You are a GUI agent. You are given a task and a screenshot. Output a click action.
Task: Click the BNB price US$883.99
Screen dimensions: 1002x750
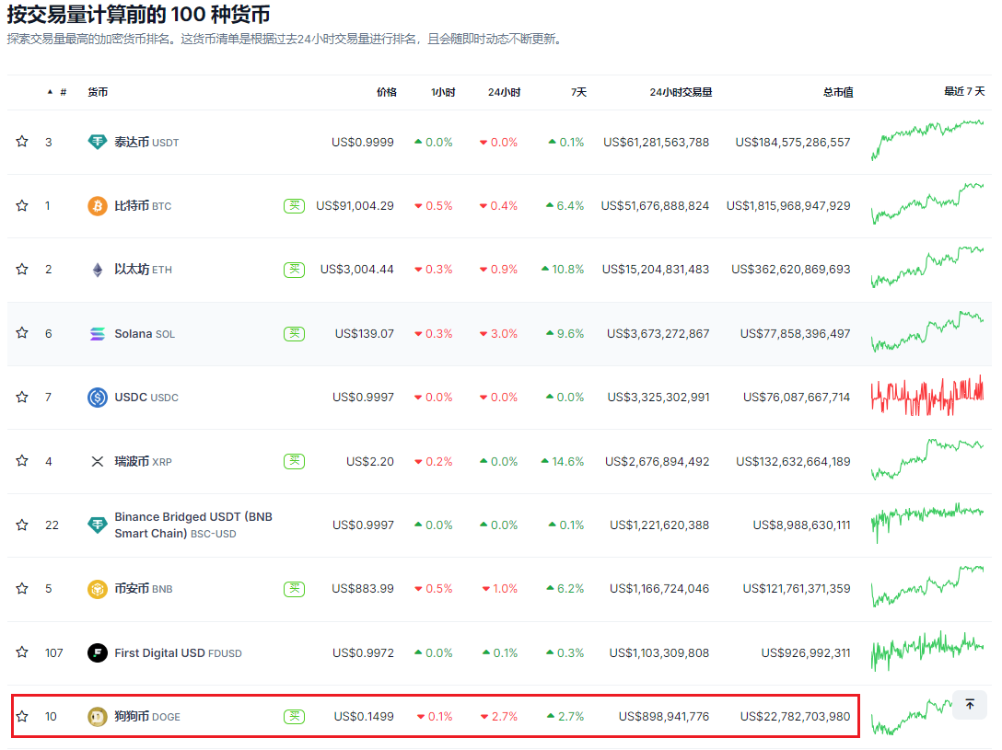(362, 589)
